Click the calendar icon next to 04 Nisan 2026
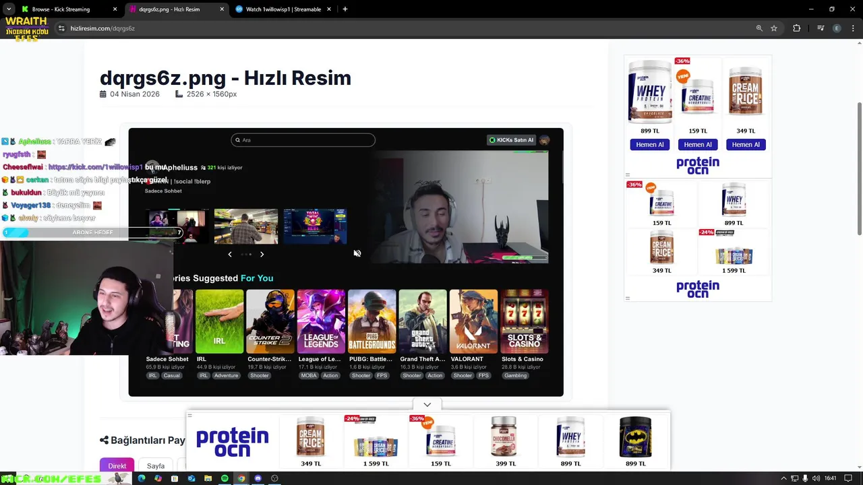This screenshot has height=485, width=863. pos(103,94)
